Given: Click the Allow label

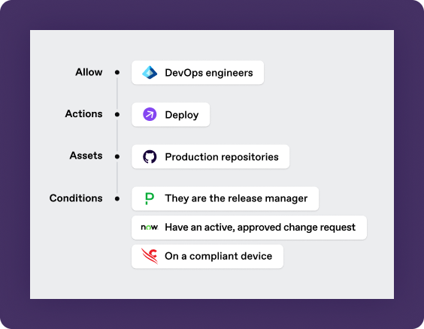Looking at the screenshot, I should pyautogui.click(x=89, y=72).
